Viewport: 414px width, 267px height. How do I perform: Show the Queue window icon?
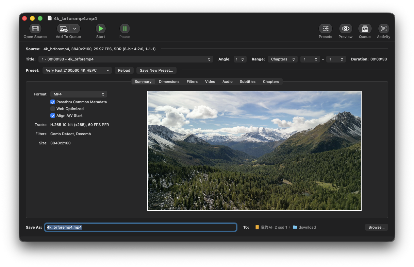tap(365, 29)
